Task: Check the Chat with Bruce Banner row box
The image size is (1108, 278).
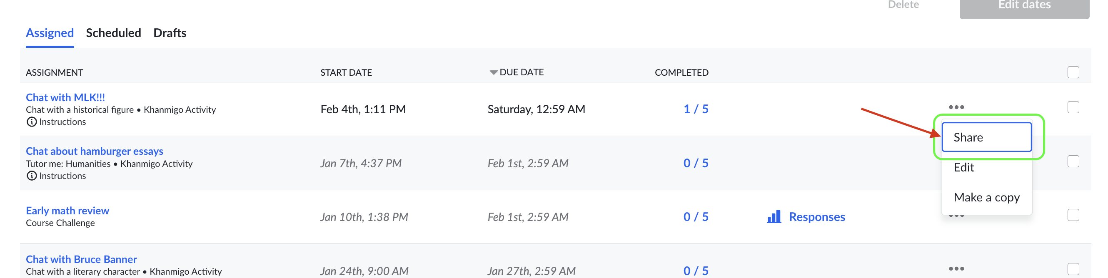Action: pos(1073,269)
